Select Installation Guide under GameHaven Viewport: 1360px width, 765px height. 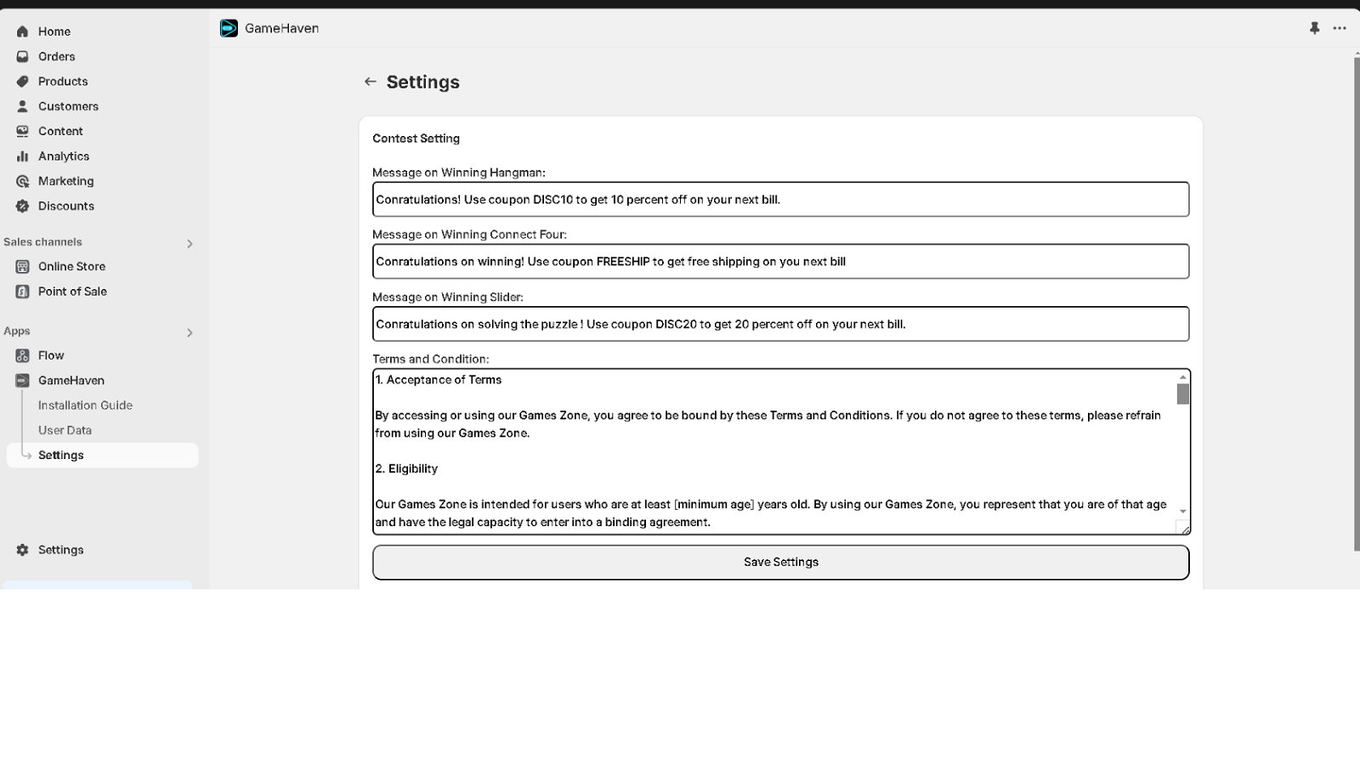point(85,405)
